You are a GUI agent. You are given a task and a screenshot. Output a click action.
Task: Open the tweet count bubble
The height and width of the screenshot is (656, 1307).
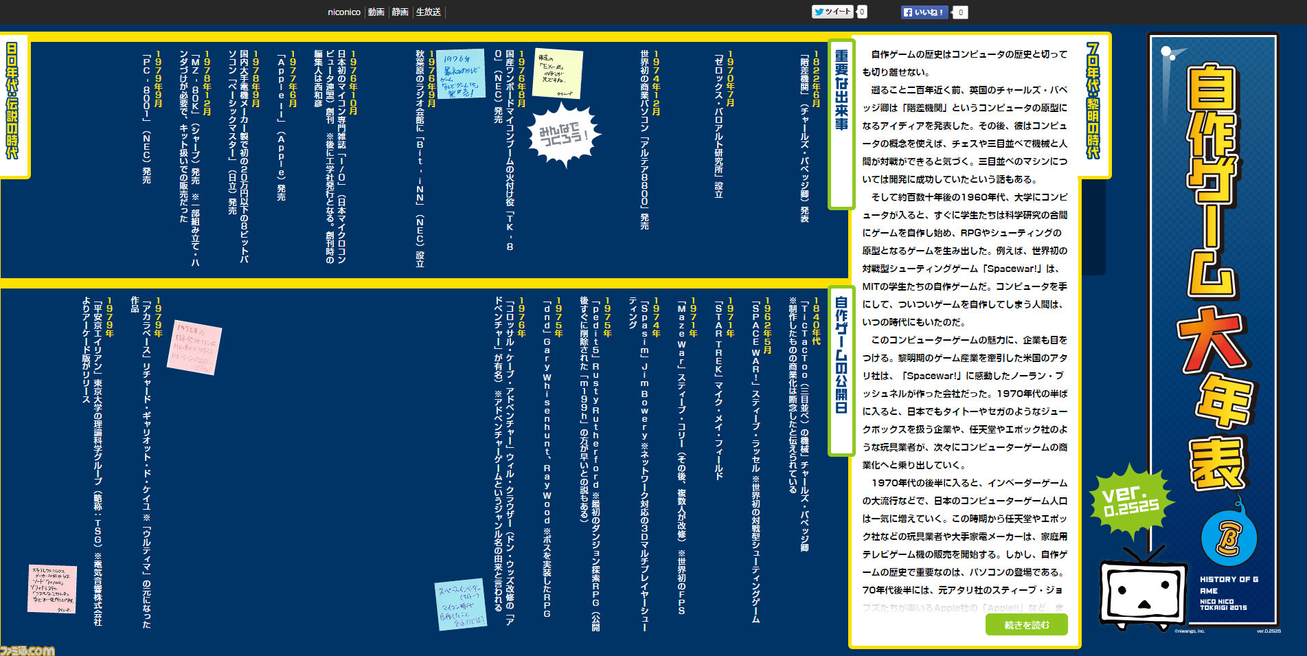tap(862, 12)
